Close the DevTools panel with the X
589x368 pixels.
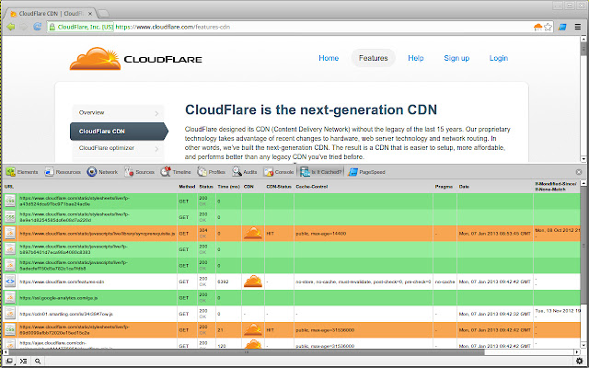click(x=579, y=172)
